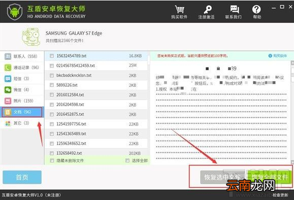Check the box for 12596348652.txt
This screenshot has width=294, height=200.
point(52,144)
